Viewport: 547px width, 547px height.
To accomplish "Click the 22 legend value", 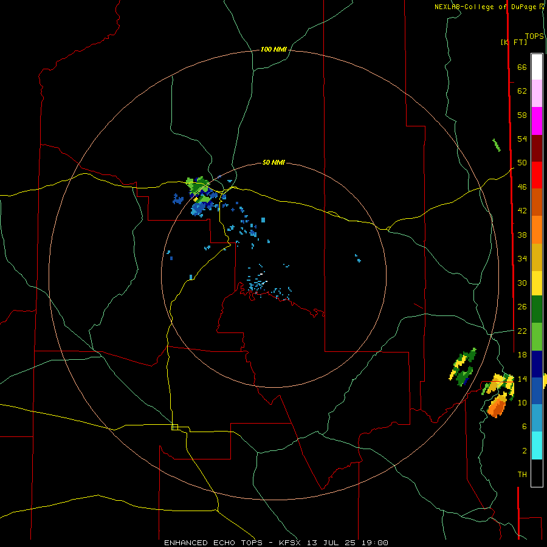I will 522,331.
